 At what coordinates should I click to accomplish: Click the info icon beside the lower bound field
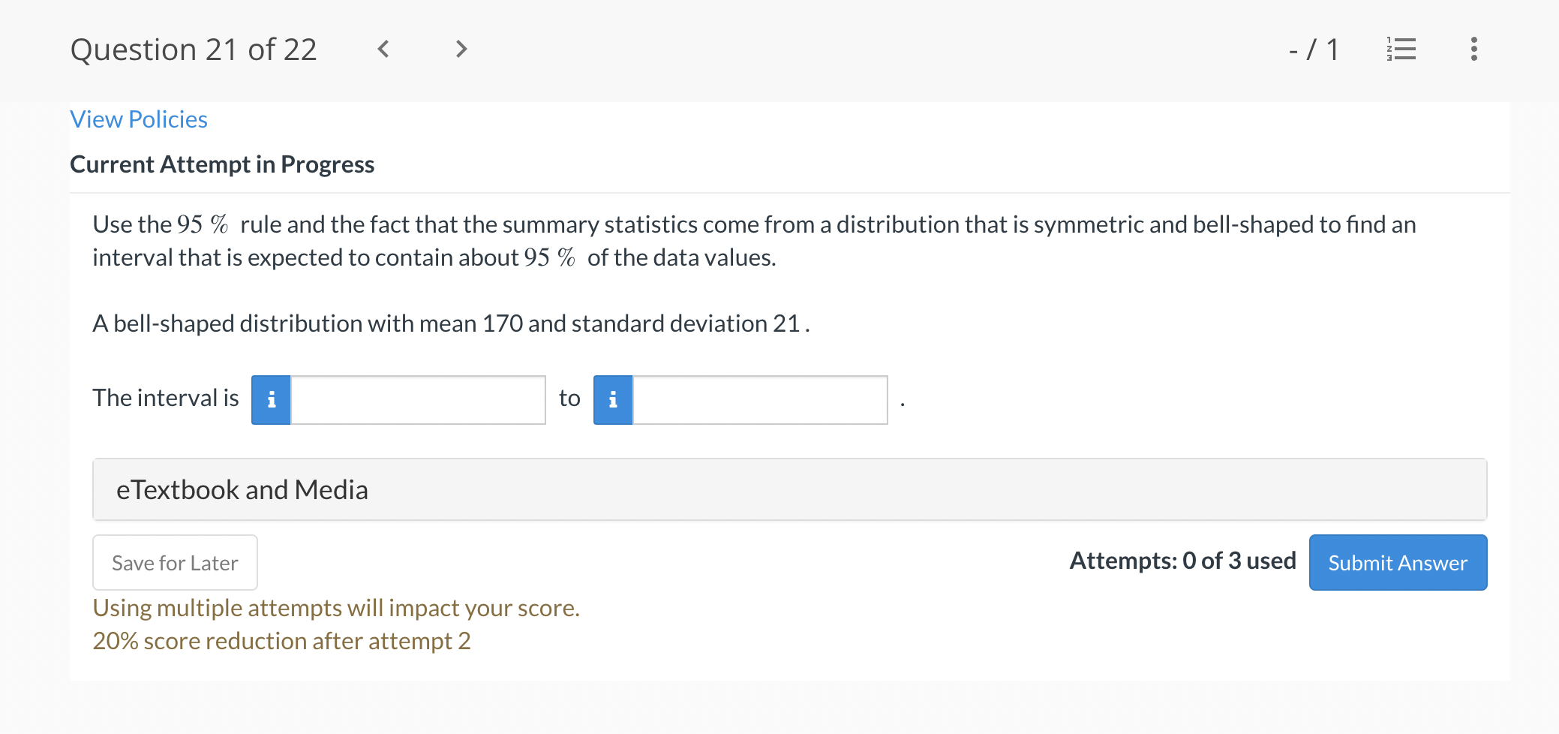[x=271, y=400]
